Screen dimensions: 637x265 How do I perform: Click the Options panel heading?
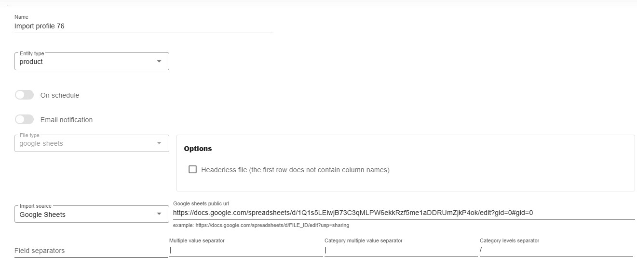198,149
